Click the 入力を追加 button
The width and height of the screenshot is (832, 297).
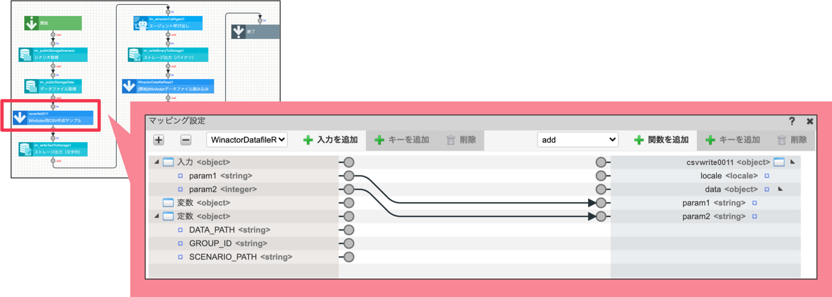click(331, 140)
